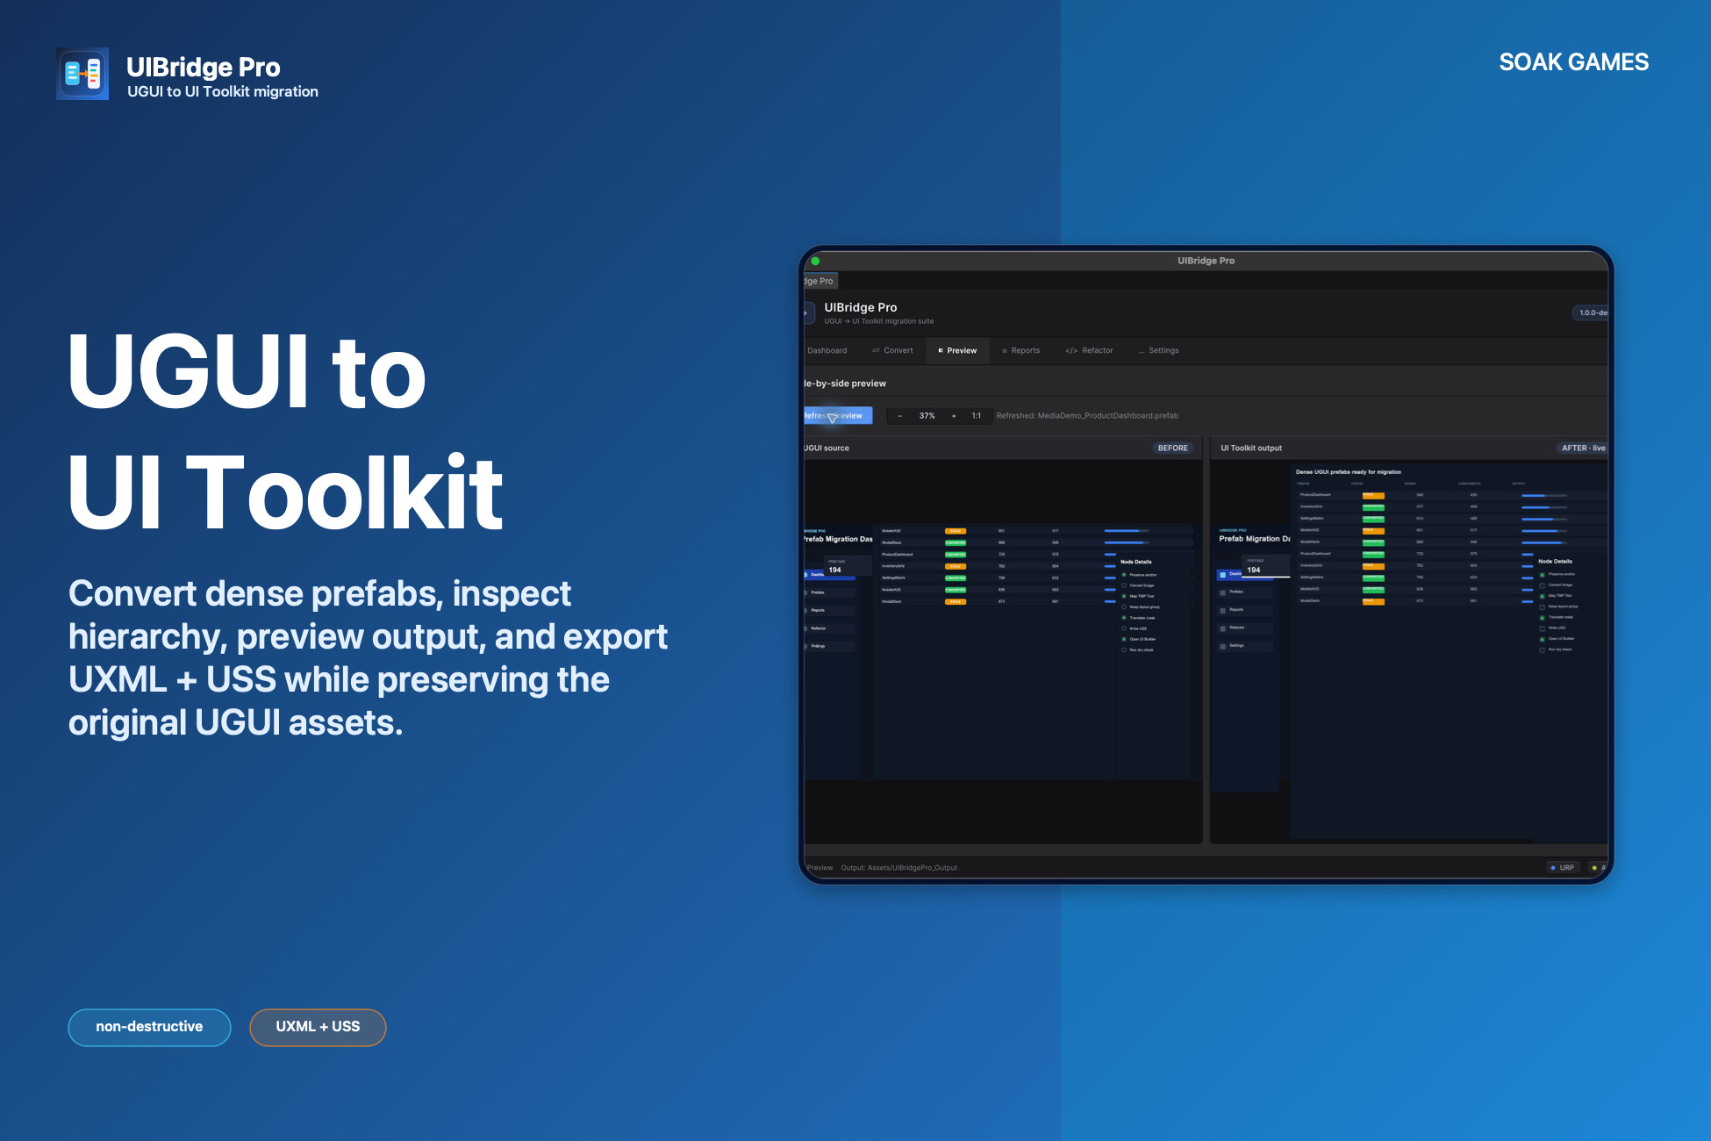Click Prefabs sidebar icon in UI Toolkit output
The width and height of the screenshot is (1711, 1141).
[x=1223, y=592]
